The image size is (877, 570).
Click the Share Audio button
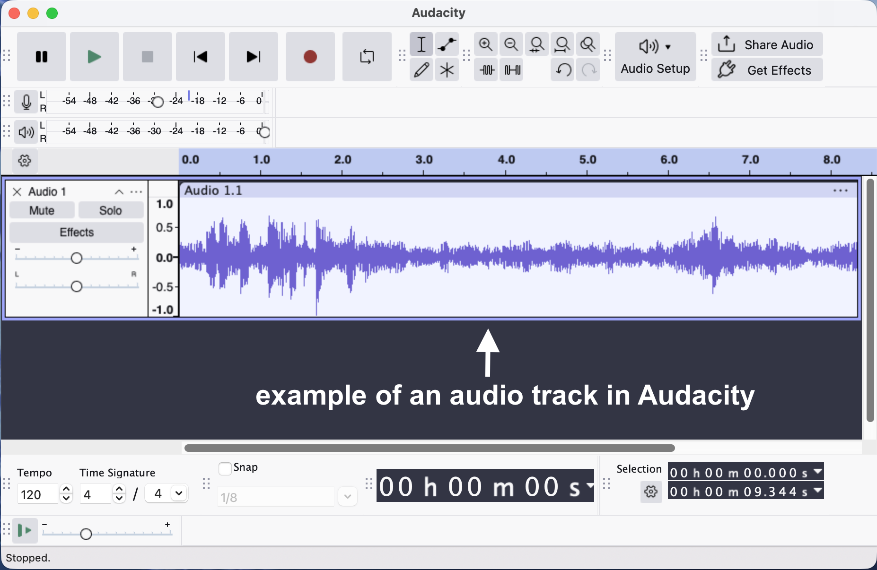click(767, 44)
